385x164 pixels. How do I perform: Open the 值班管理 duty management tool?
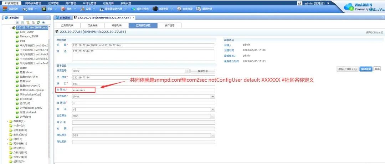[204, 9]
